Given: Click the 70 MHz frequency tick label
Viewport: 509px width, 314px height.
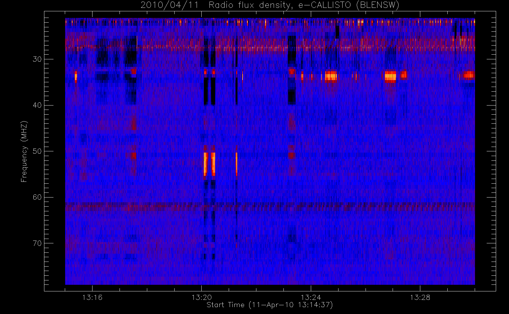Looking at the screenshot, I should click(37, 243).
